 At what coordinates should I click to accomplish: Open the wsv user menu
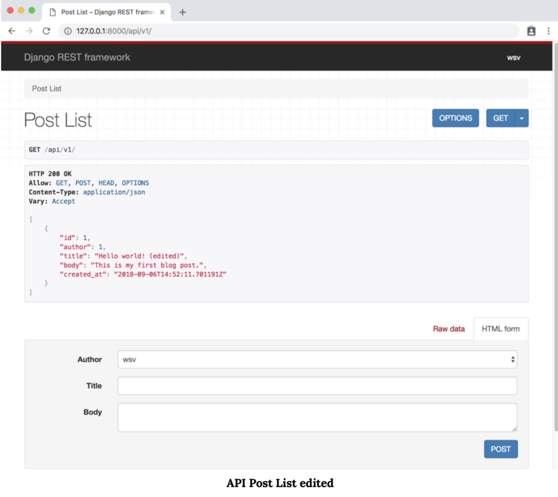click(513, 58)
